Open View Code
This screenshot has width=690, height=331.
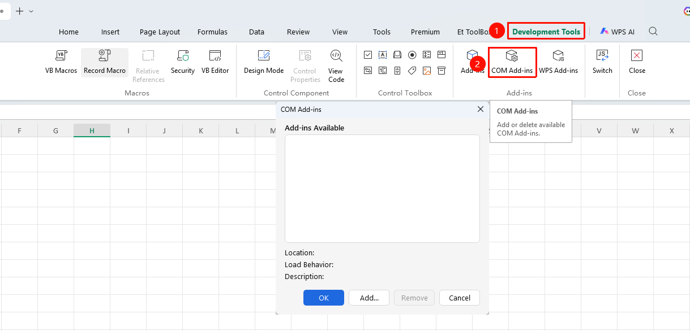(x=336, y=66)
